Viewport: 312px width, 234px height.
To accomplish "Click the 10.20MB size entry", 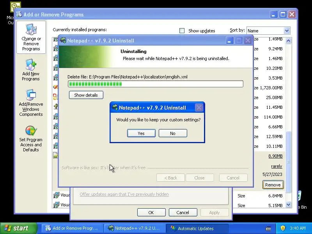I will (x=274, y=68).
